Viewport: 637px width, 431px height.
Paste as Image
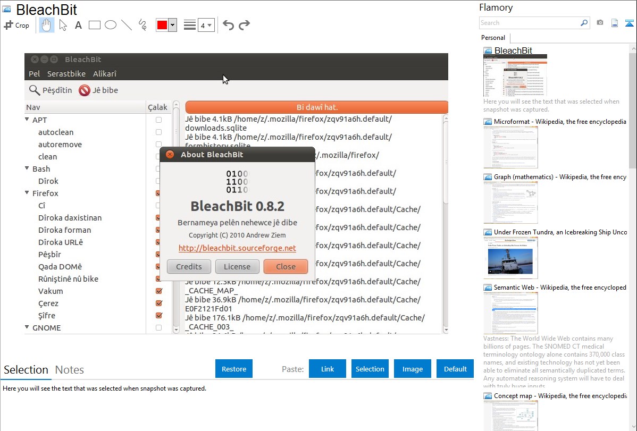412,369
